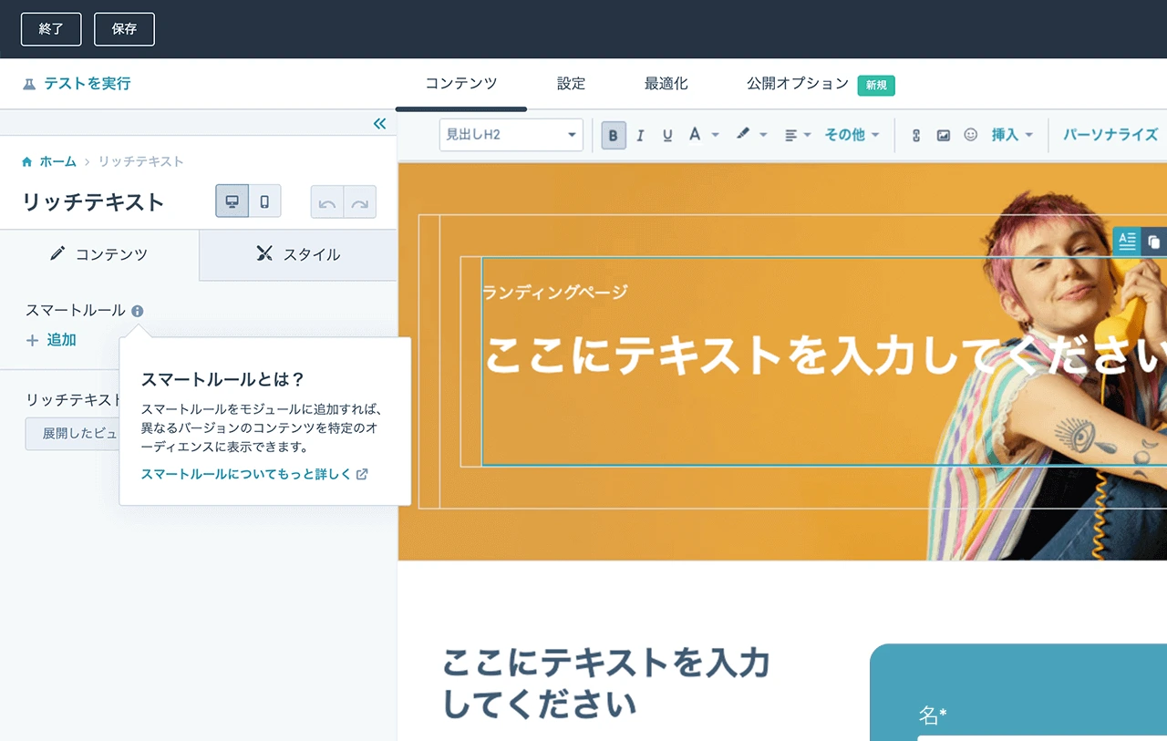Click the redo arrow button
Screen dimensions: 1167x741
tap(360, 202)
